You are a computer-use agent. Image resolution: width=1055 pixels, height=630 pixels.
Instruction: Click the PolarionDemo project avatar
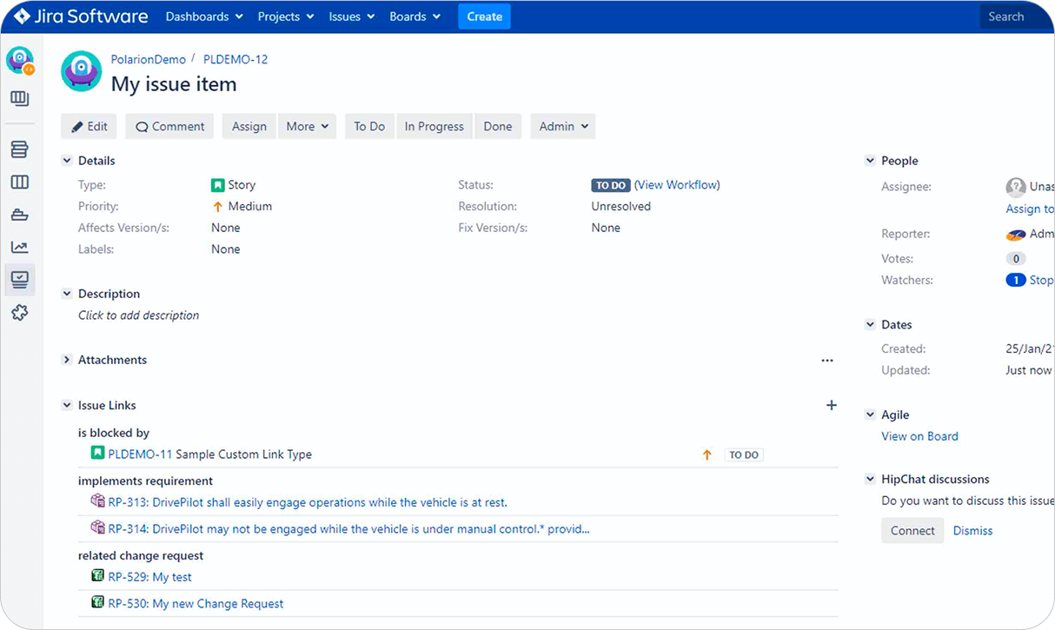pyautogui.click(x=82, y=71)
